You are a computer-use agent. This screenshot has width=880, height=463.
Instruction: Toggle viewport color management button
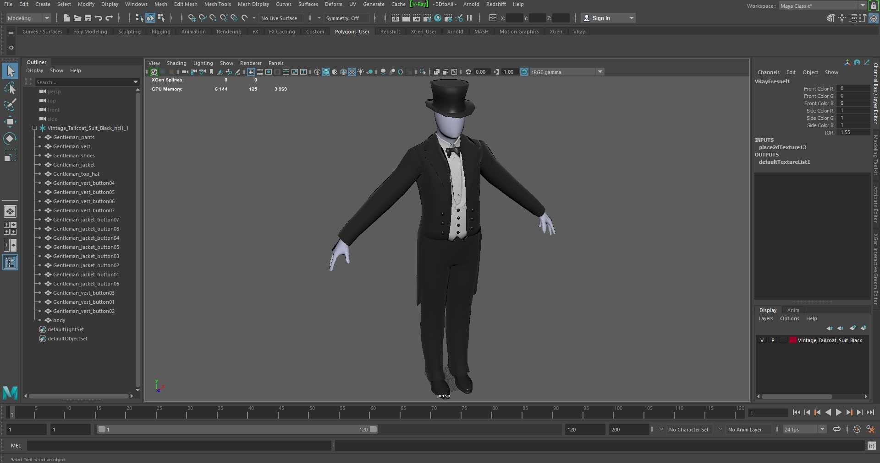[524, 72]
